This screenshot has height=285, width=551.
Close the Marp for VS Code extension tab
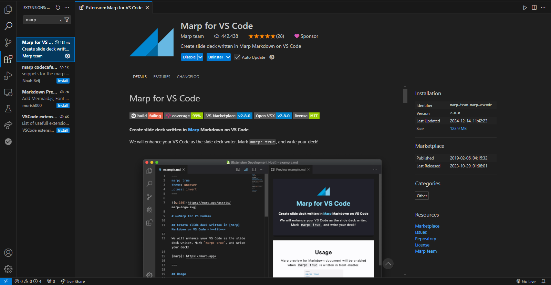click(x=147, y=8)
